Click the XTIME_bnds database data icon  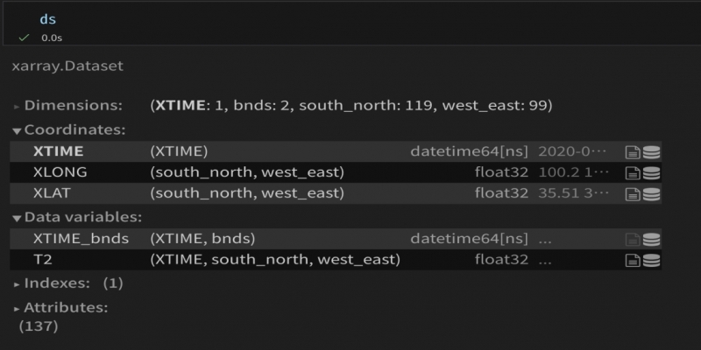click(651, 239)
